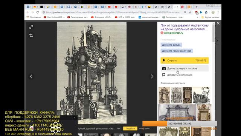The image size is (241, 136).
Task: Switch to the orange tab after Pinterest
Action: (189, 7)
